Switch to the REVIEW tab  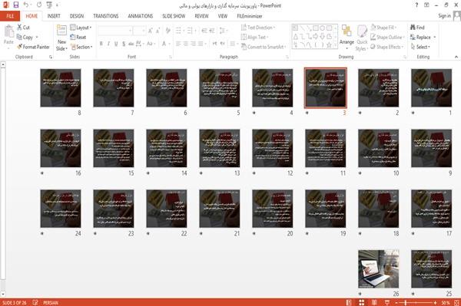click(201, 16)
